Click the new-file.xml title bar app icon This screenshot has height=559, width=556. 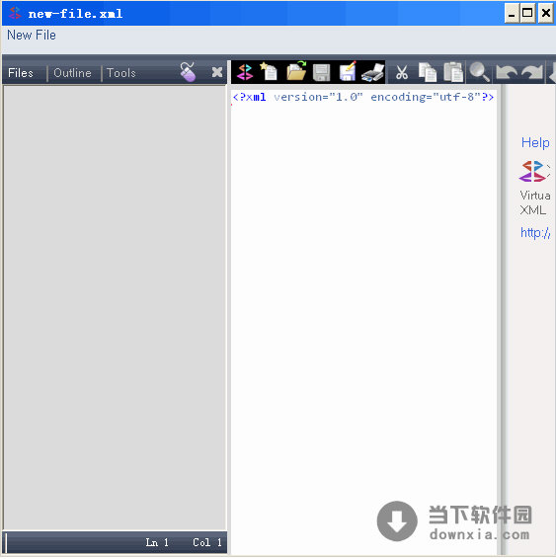tap(15, 14)
